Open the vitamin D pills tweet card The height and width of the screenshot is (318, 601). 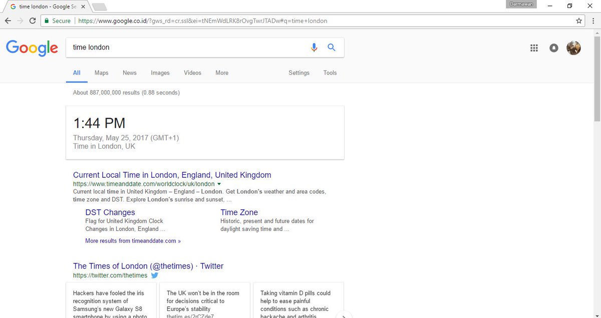298,300
